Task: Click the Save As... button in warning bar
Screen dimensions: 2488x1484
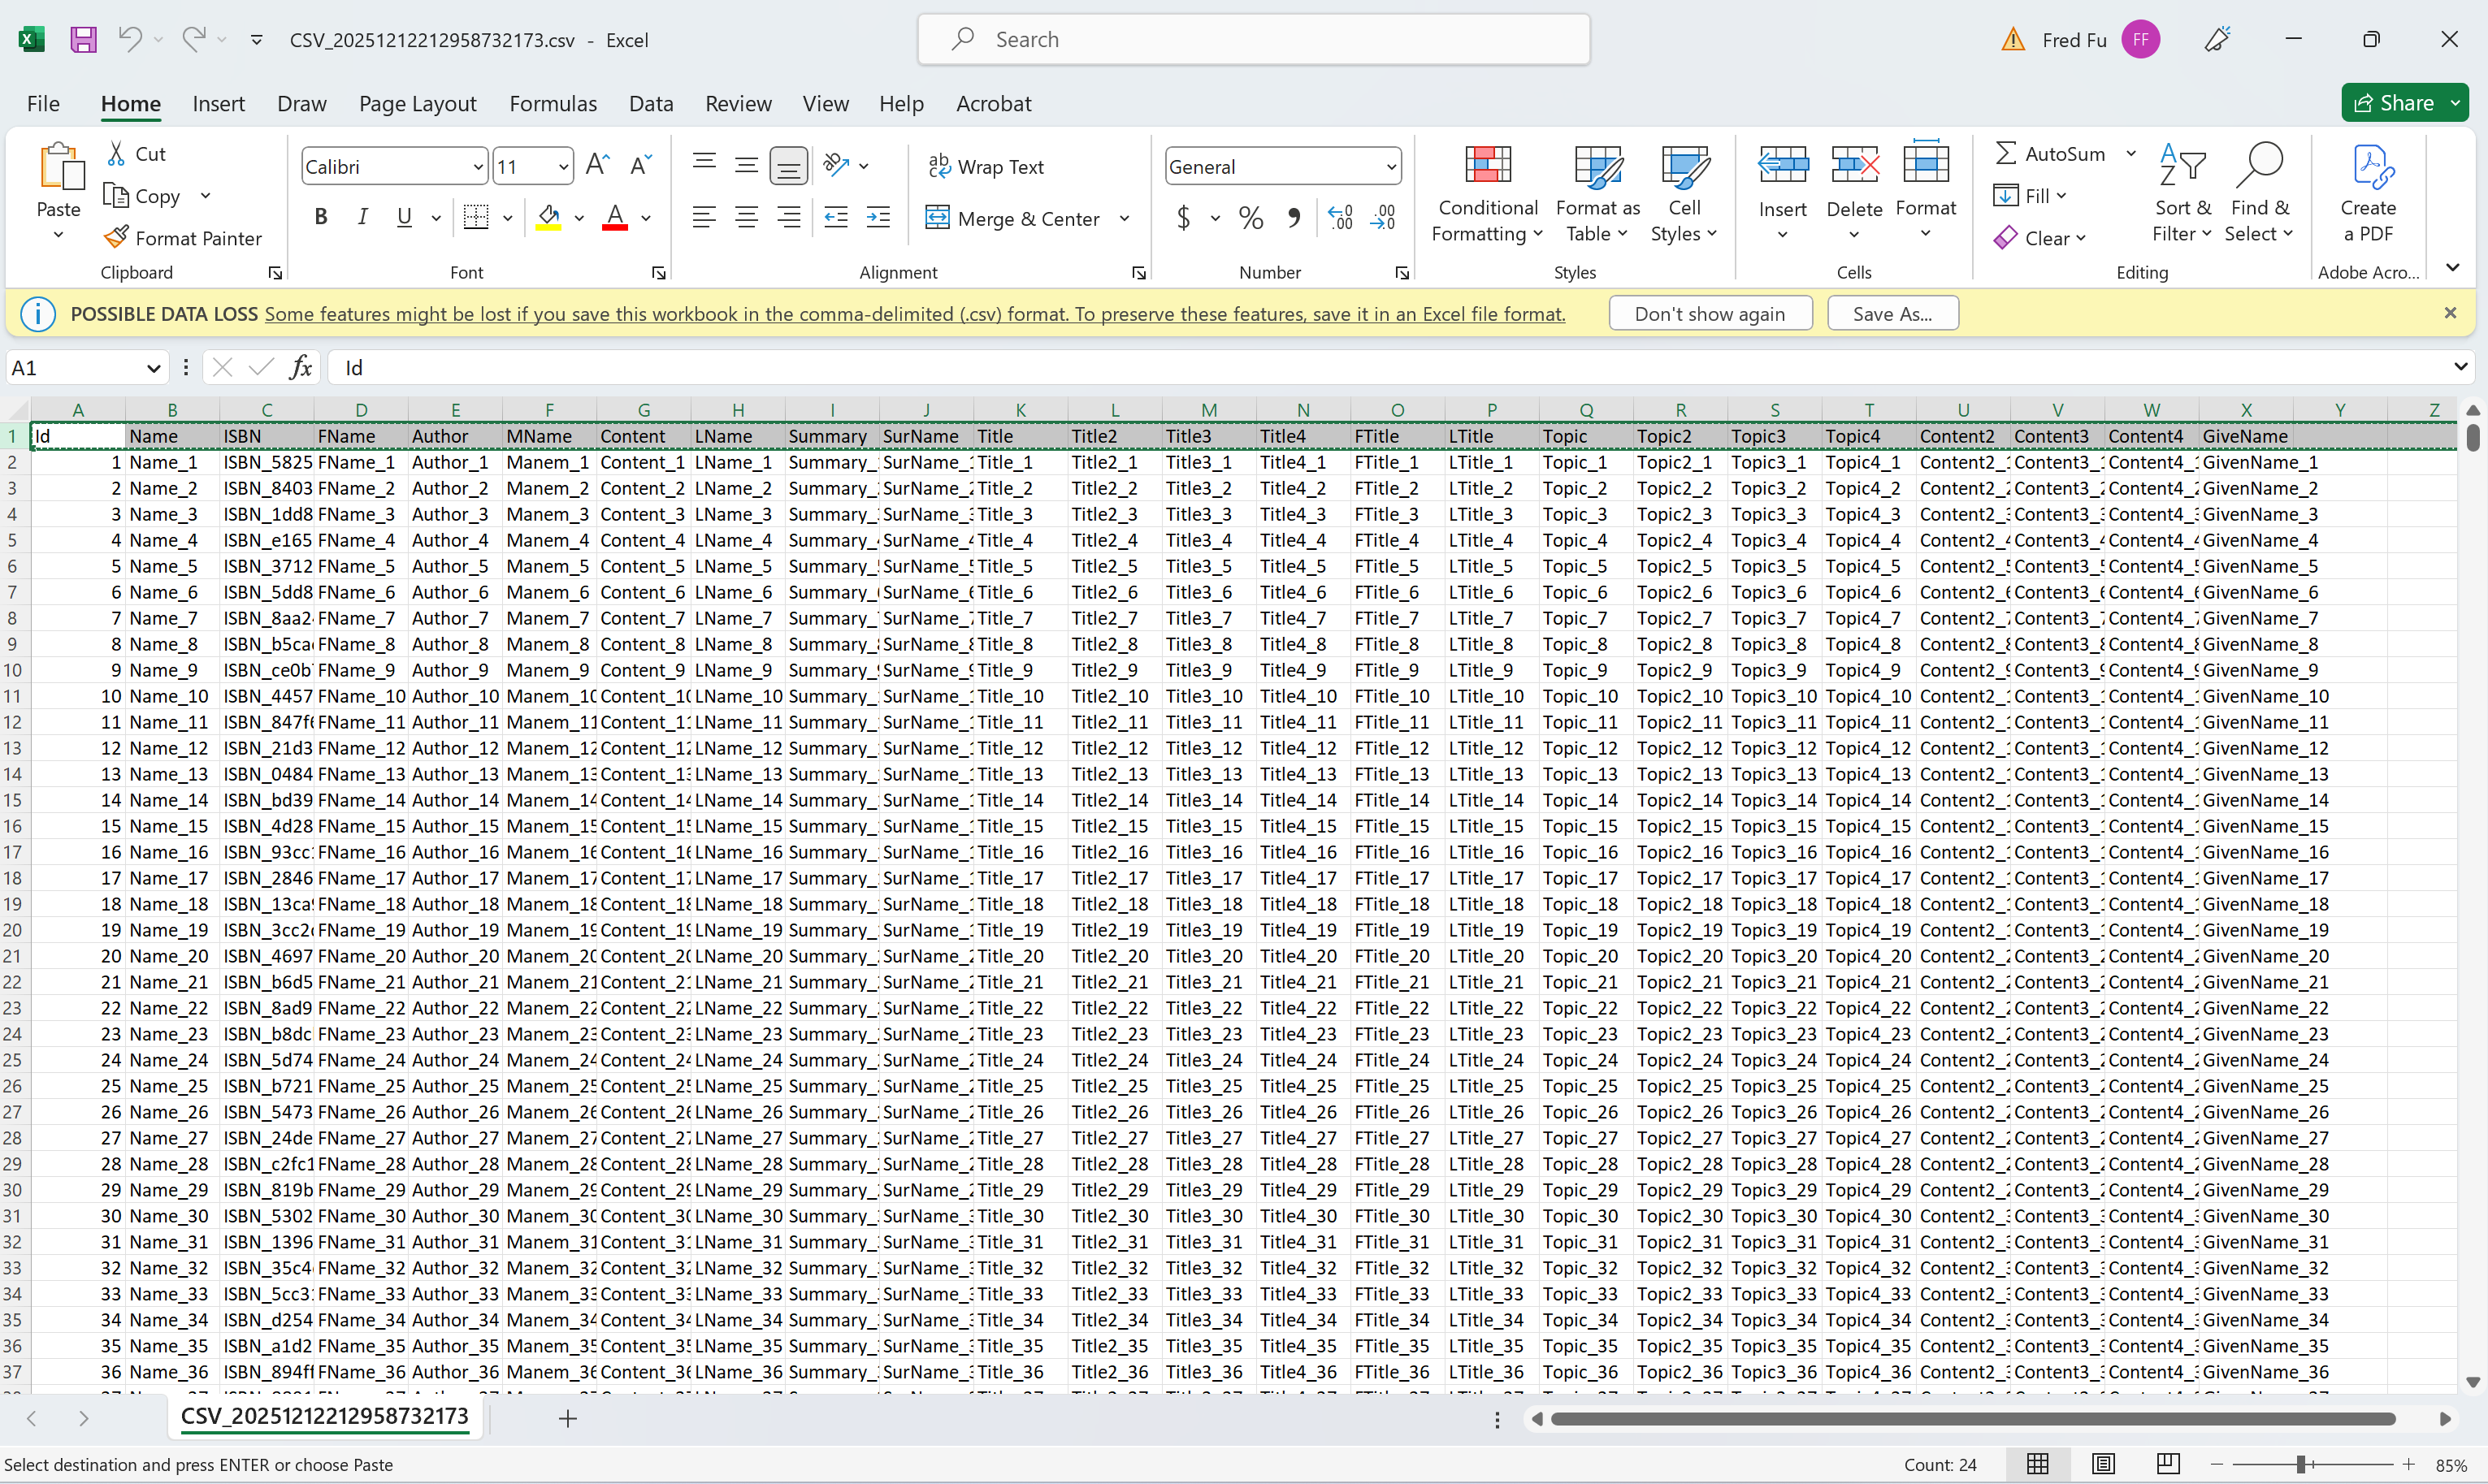Action: [x=1891, y=313]
